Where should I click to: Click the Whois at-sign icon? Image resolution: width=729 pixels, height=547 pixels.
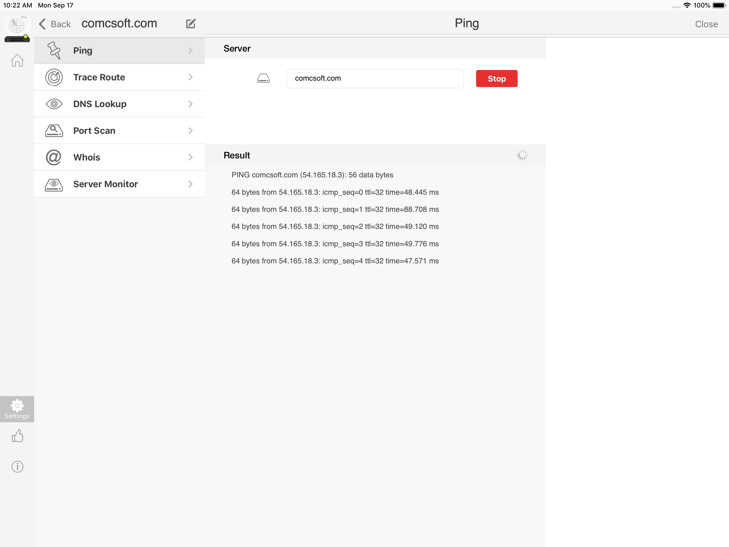click(x=54, y=157)
